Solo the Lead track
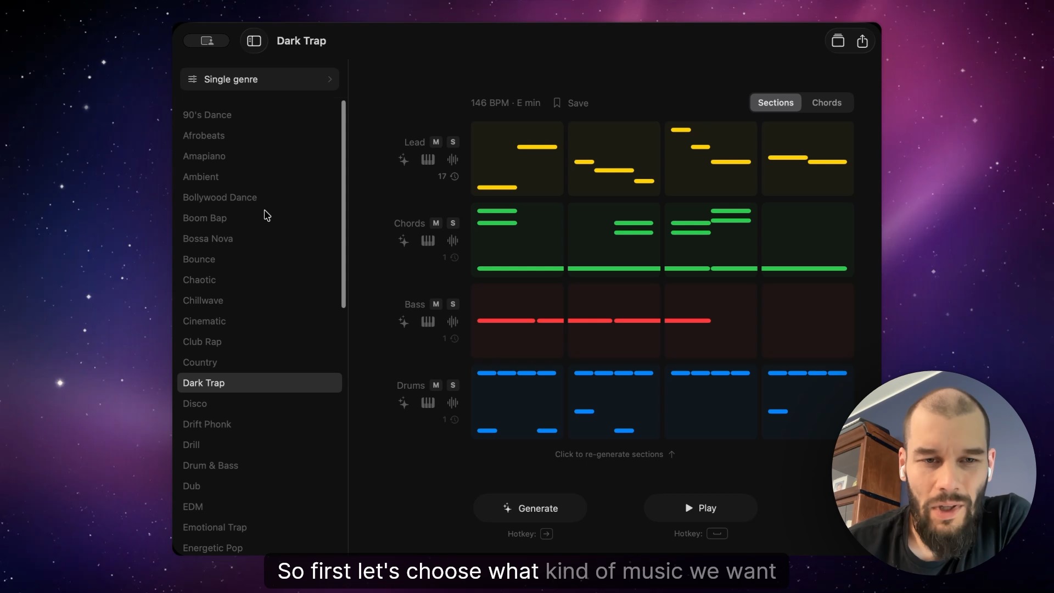Screen dimensions: 1054x593 pos(453,142)
